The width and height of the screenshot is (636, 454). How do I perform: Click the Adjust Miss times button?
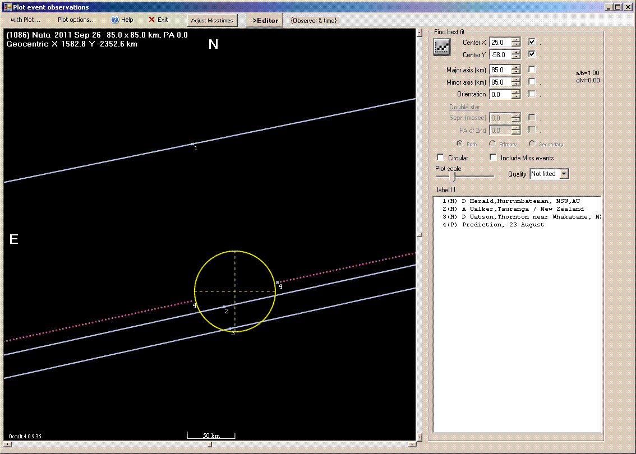212,20
